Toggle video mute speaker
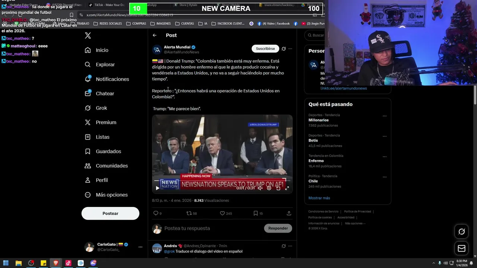477x268 pixels. [260, 188]
